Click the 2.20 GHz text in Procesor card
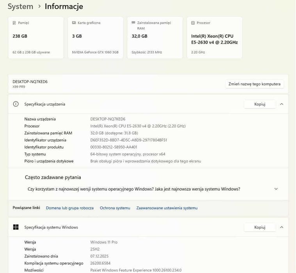Viewport: 296px width, 273px height. [198, 52]
